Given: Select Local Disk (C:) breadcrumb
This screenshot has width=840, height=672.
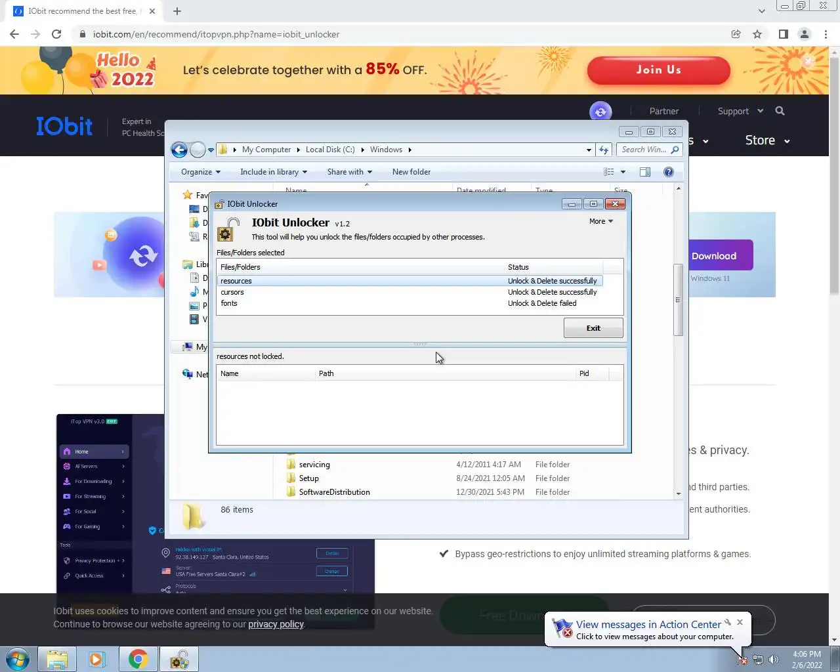Looking at the screenshot, I should tap(330, 150).
